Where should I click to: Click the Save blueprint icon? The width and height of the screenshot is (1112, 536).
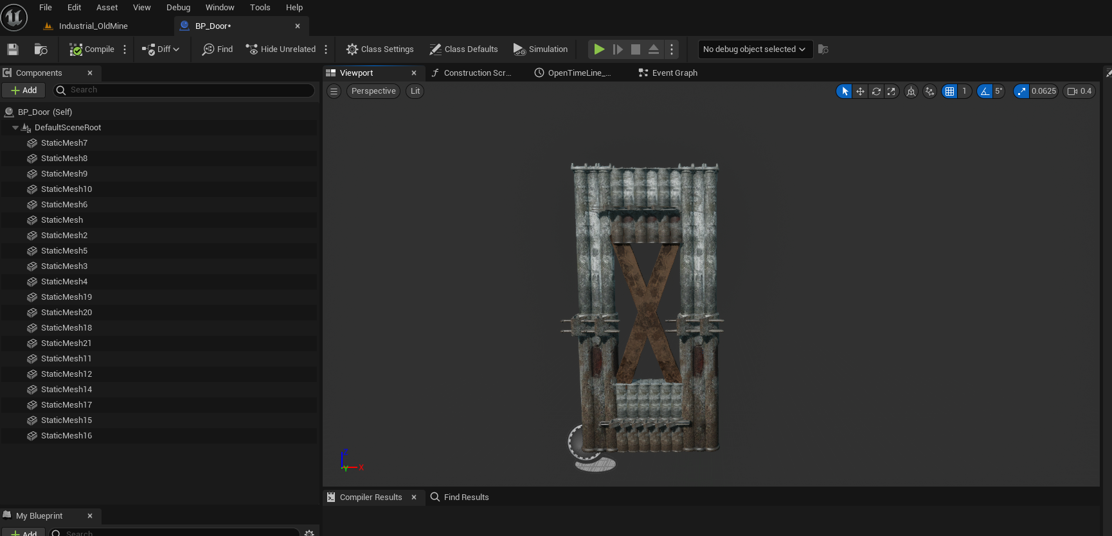12,49
